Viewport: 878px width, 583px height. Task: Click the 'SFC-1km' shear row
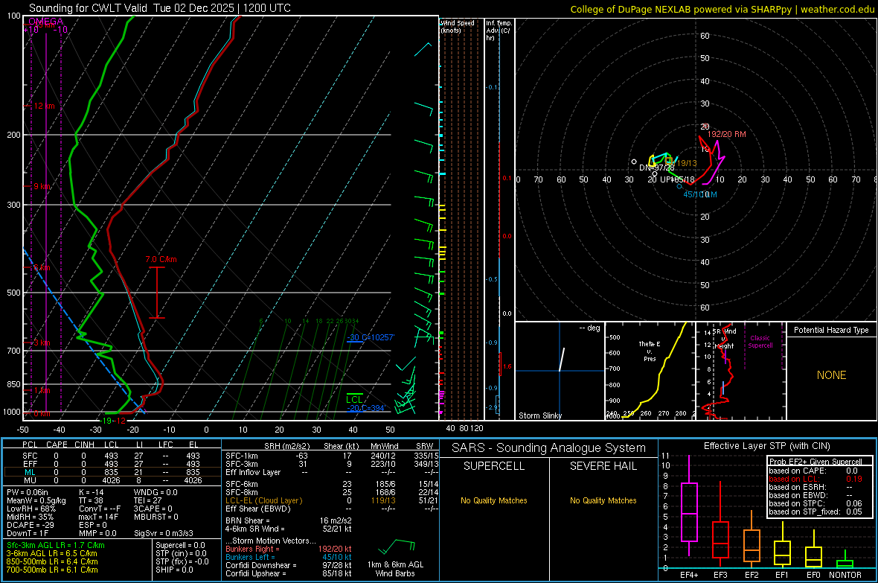pyautogui.click(x=332, y=456)
